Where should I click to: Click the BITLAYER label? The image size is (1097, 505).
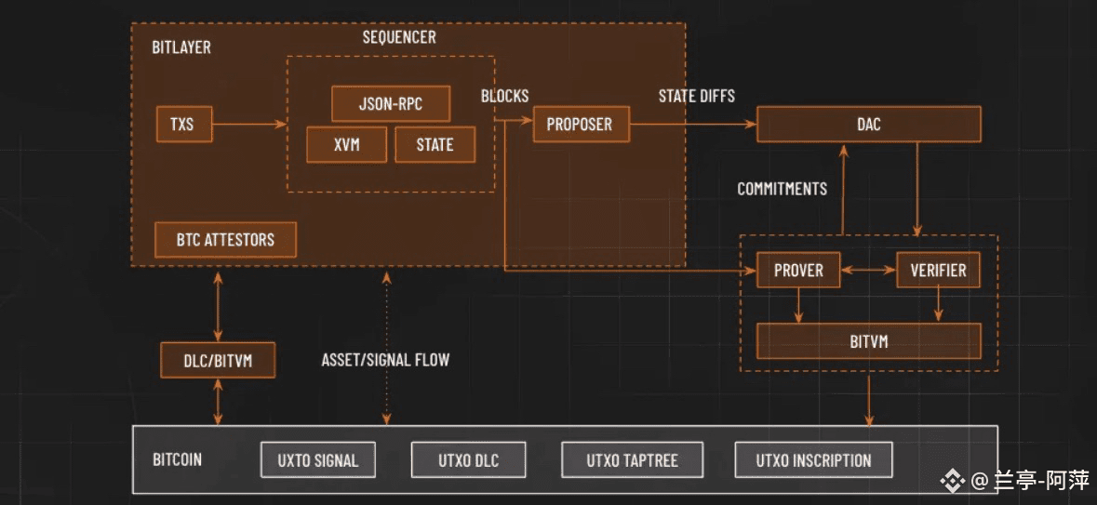click(181, 48)
